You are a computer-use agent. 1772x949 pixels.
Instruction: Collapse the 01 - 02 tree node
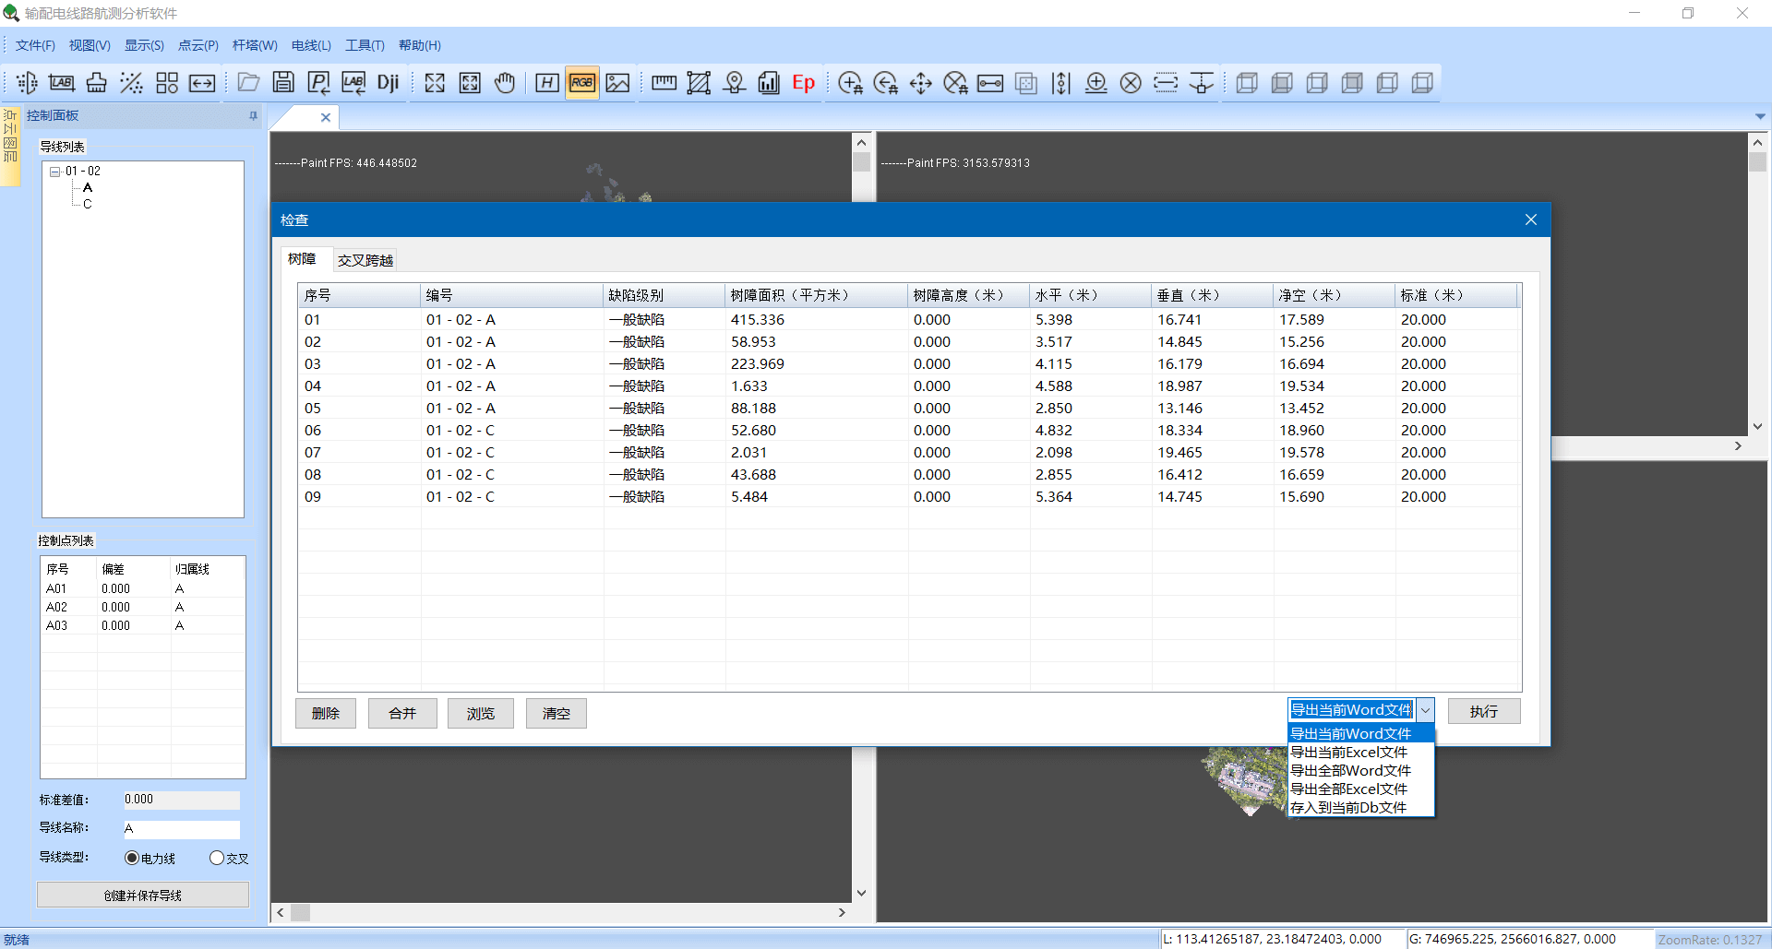(55, 171)
